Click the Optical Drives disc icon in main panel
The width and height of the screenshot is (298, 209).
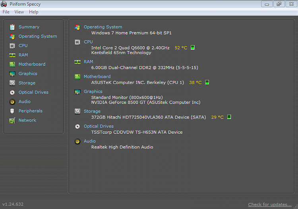[x=77, y=126]
